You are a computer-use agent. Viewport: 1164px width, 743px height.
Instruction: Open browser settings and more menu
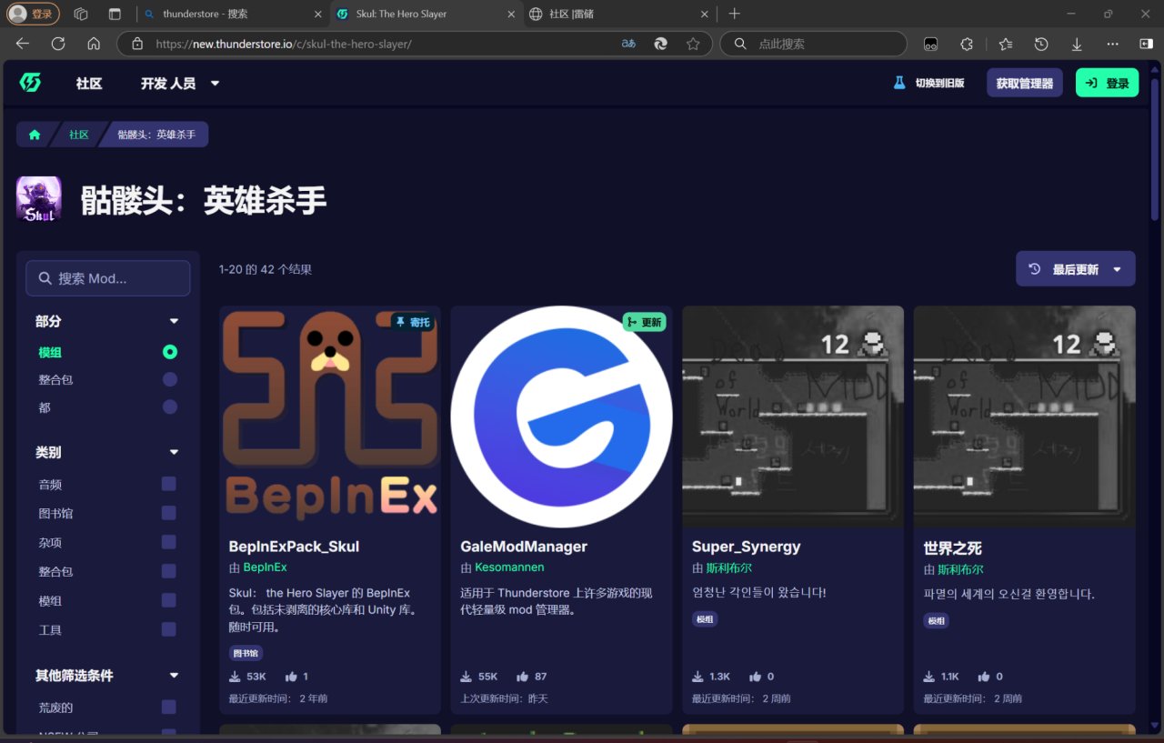(1113, 44)
